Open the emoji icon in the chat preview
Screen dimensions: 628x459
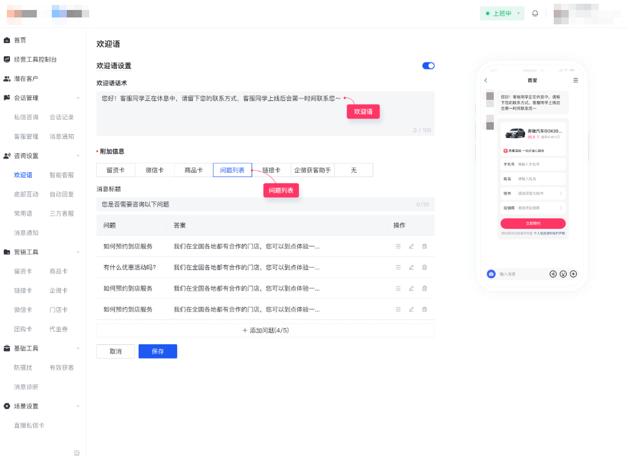[x=562, y=274]
